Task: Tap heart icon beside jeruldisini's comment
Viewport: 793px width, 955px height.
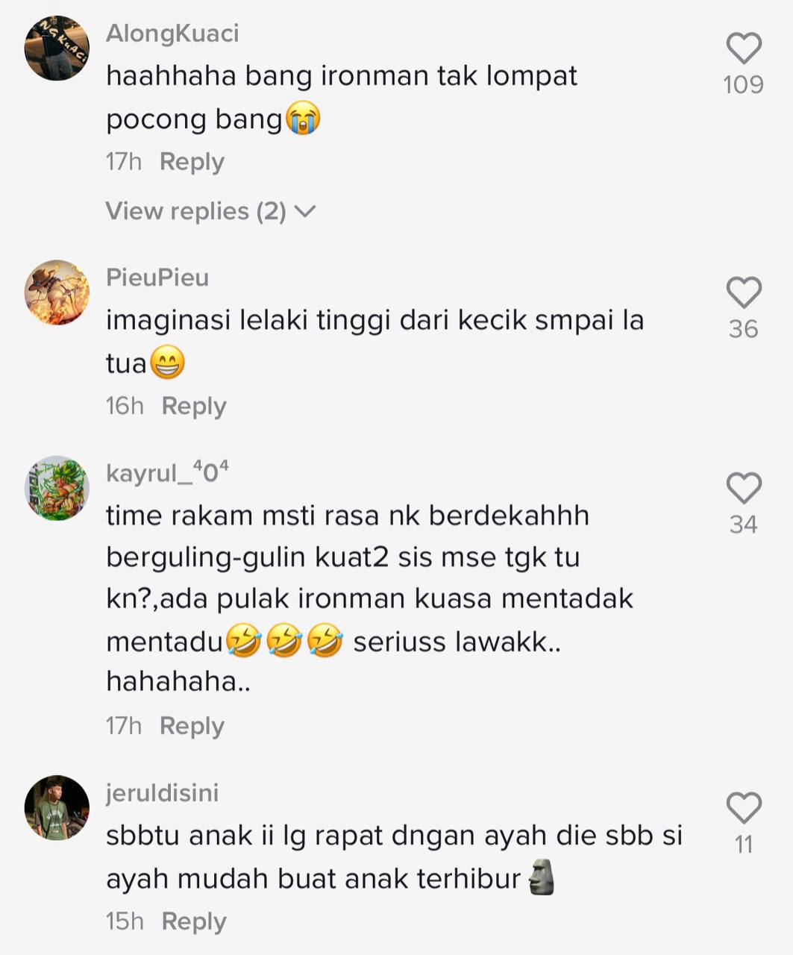Action: click(x=744, y=808)
